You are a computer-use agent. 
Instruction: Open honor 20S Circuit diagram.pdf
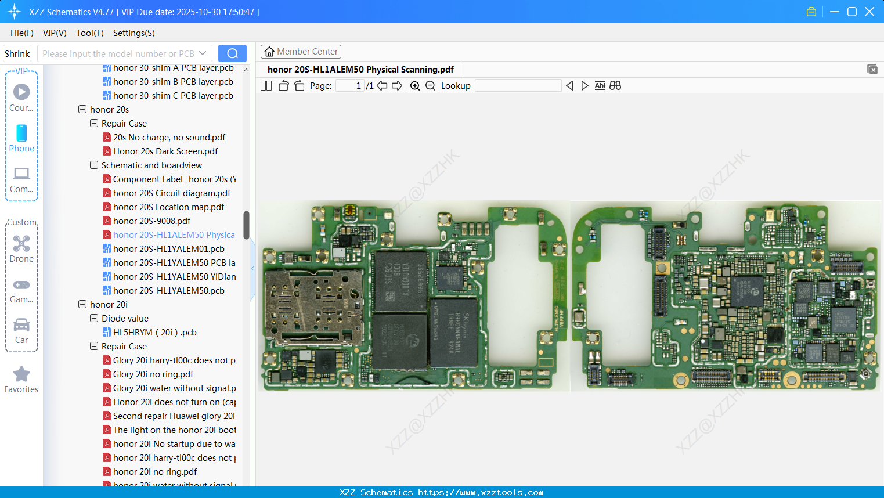[172, 193]
